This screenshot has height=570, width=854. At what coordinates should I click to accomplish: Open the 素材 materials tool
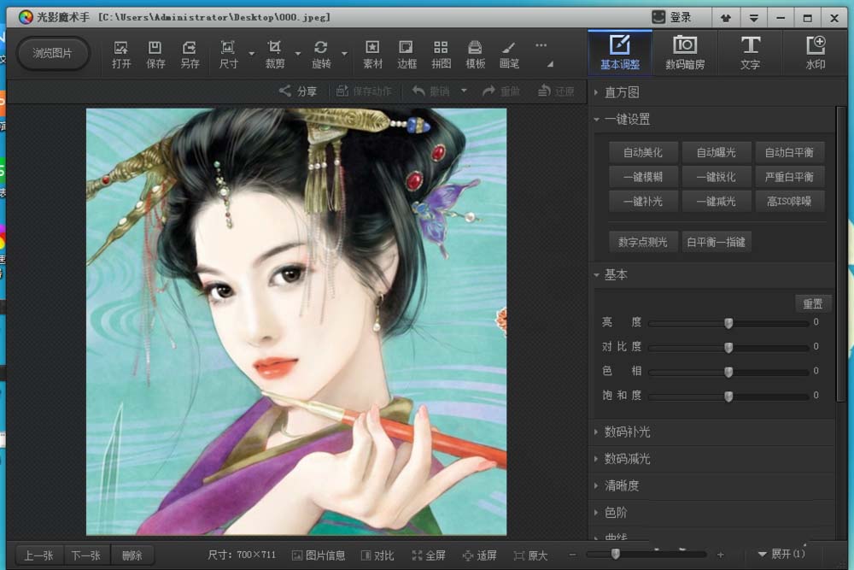(372, 54)
